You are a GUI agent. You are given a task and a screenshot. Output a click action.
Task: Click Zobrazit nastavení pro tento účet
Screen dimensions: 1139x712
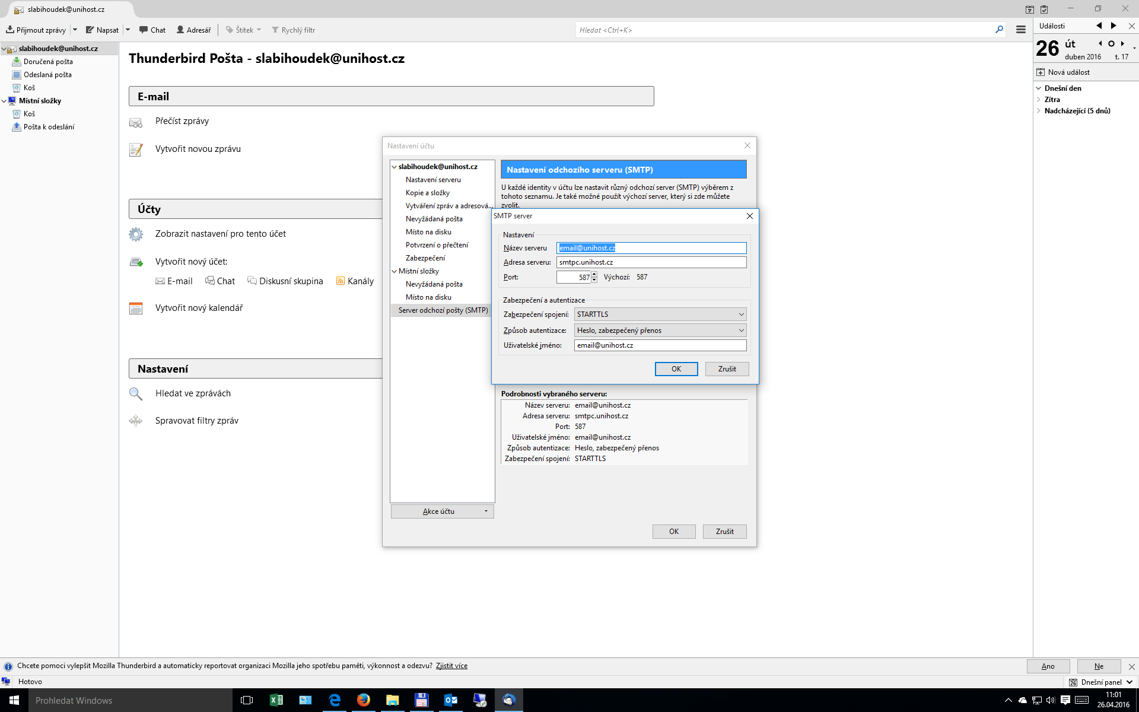click(221, 234)
